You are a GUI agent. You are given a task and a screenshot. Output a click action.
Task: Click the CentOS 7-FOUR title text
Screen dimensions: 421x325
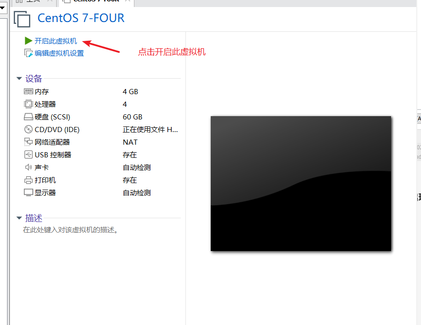click(x=81, y=18)
